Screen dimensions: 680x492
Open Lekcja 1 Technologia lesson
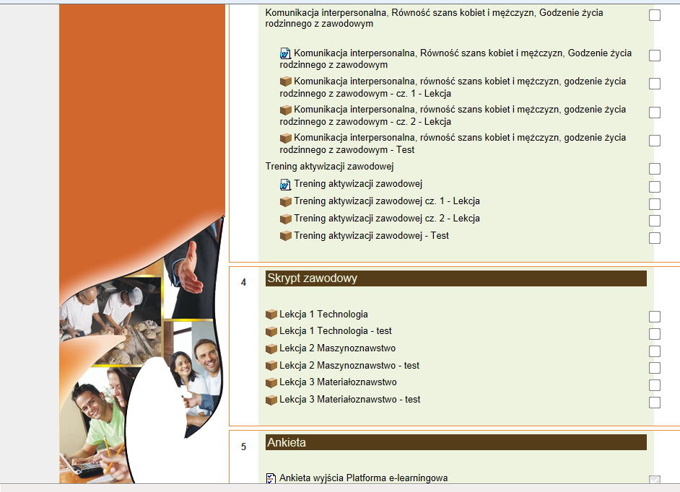coord(323,315)
